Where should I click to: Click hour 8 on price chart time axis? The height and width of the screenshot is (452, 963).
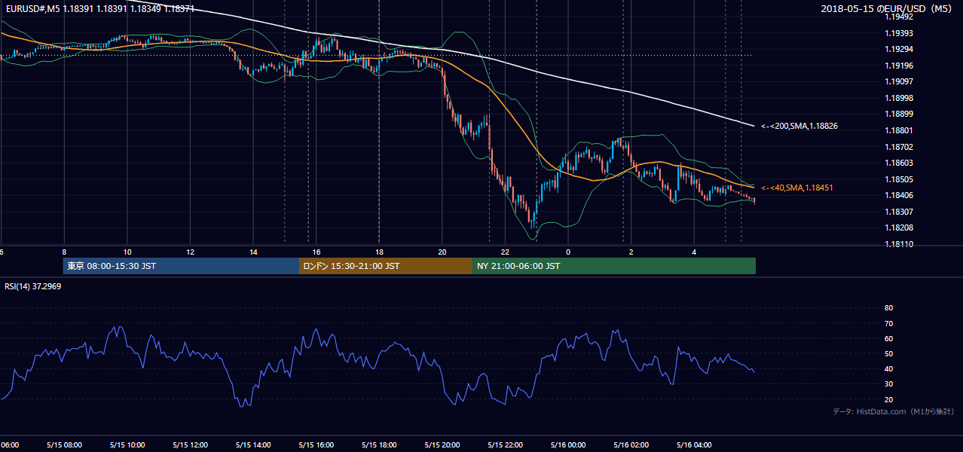64,252
